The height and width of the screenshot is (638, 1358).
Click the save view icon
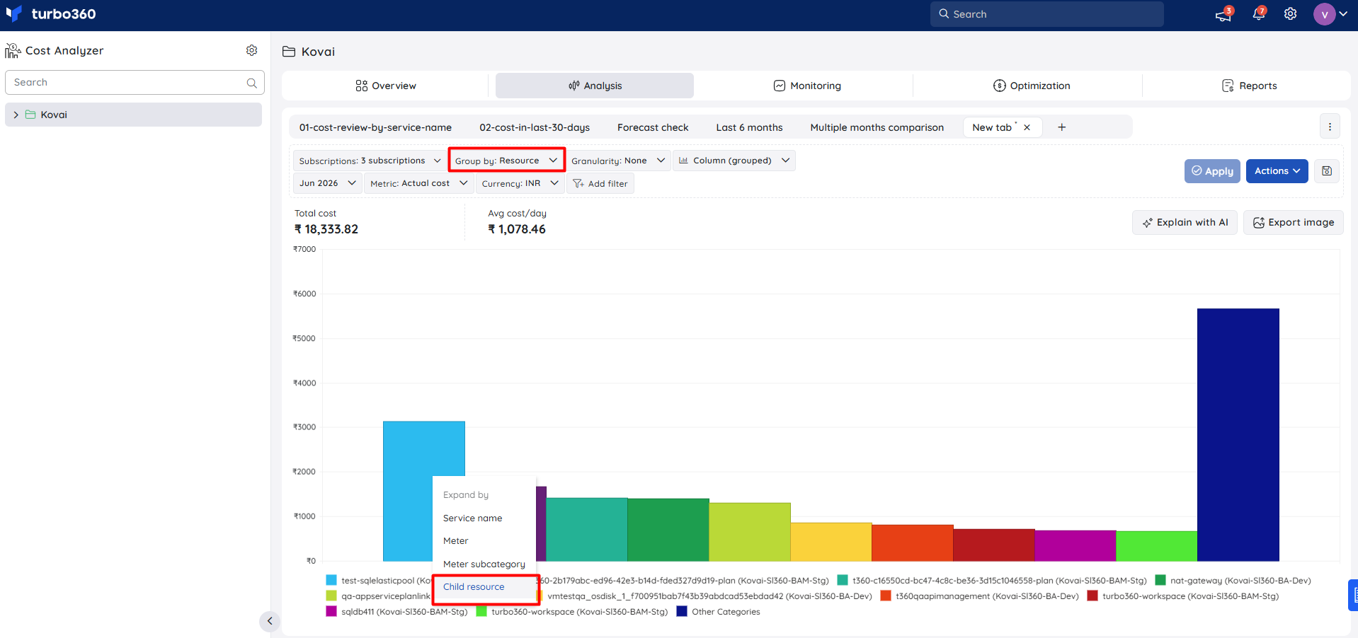1327,171
